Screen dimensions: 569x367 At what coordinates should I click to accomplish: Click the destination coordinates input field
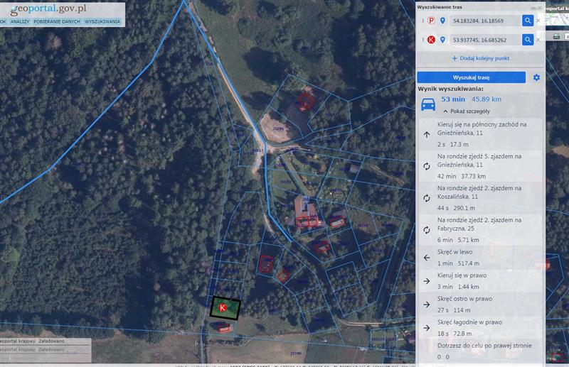point(484,40)
